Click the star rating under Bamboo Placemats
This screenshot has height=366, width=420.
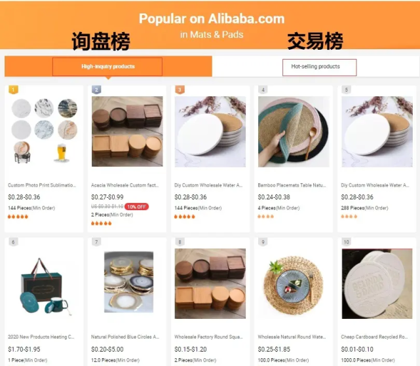(x=266, y=216)
